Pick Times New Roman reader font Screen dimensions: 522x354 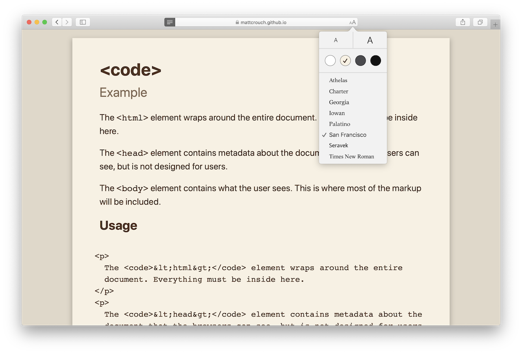pos(351,157)
